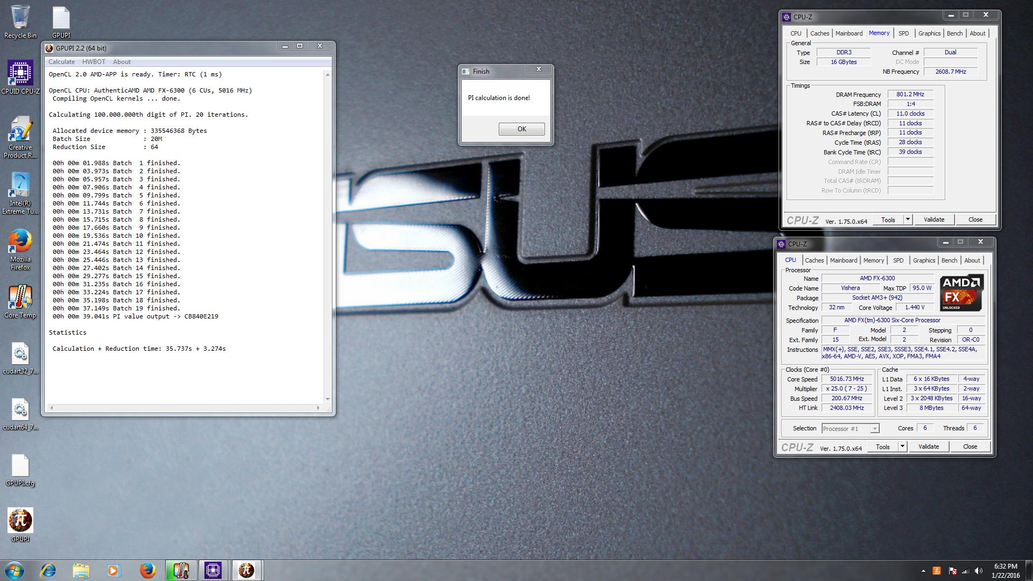This screenshot has width=1033, height=581.
Task: Launch the GPUPI pi application desktop icon
Action: point(20,525)
